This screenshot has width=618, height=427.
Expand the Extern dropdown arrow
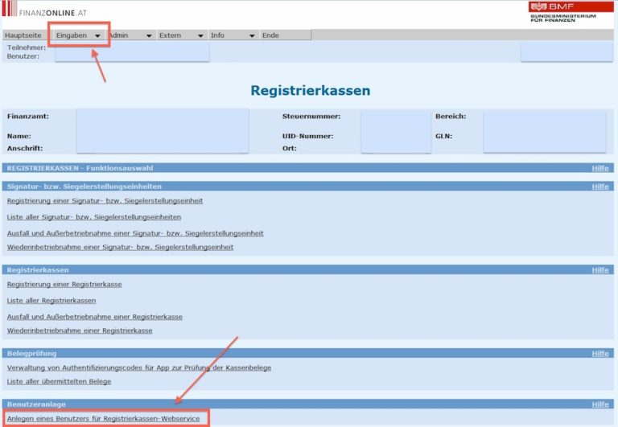[x=200, y=36]
